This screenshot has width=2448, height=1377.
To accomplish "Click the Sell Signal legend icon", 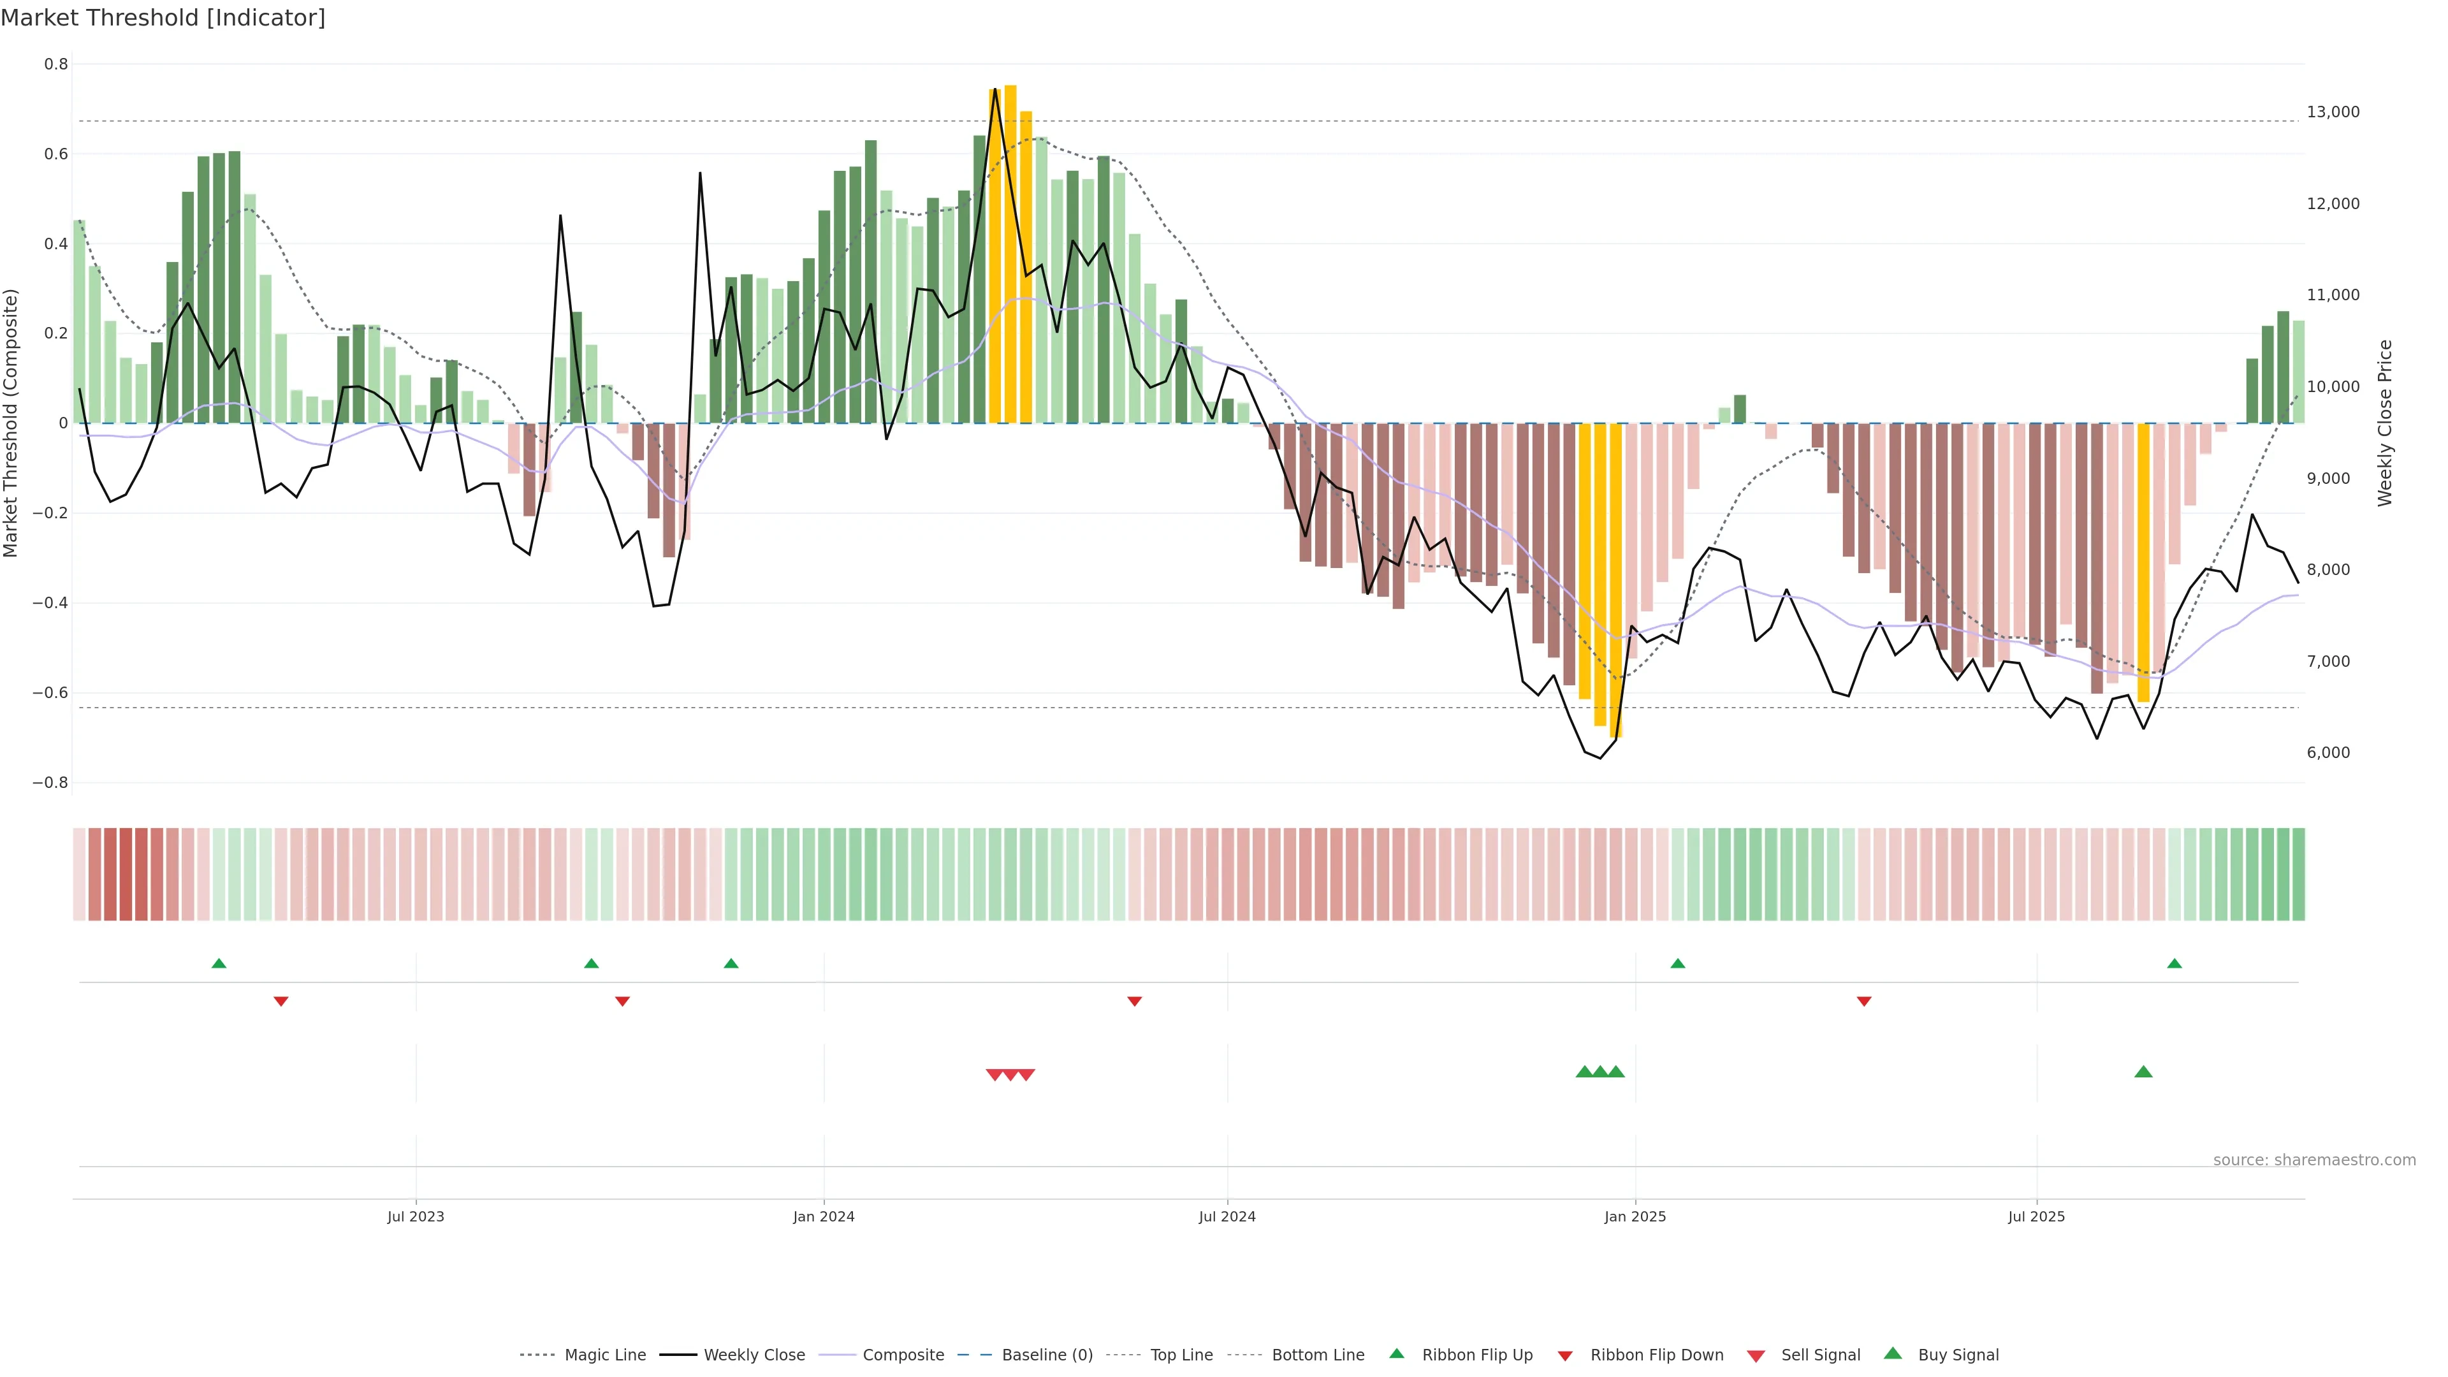I will (1756, 1356).
